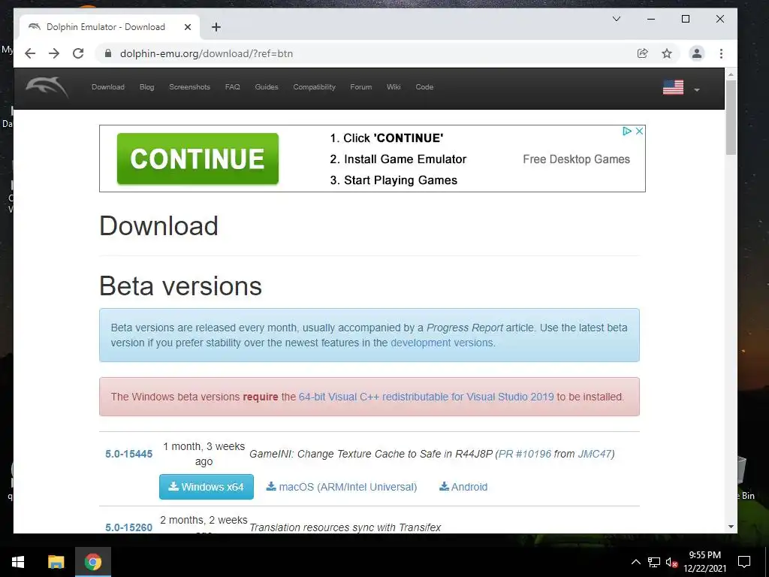
Task: Download the Windows x64 build of 5.0-15445
Action: tap(207, 487)
